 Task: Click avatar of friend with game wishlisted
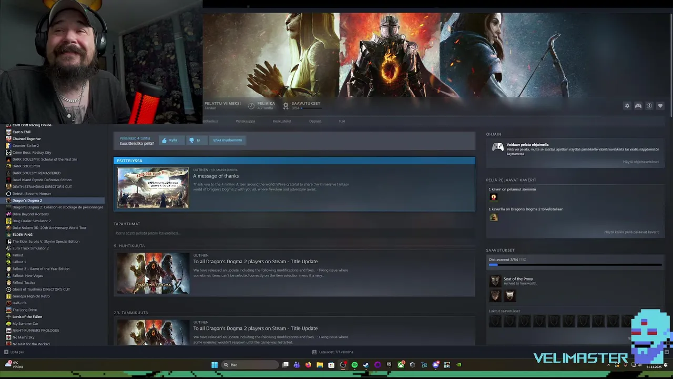pyautogui.click(x=493, y=217)
